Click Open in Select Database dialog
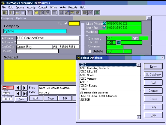Screen dimensions: 166x125 (x=153, y=66)
